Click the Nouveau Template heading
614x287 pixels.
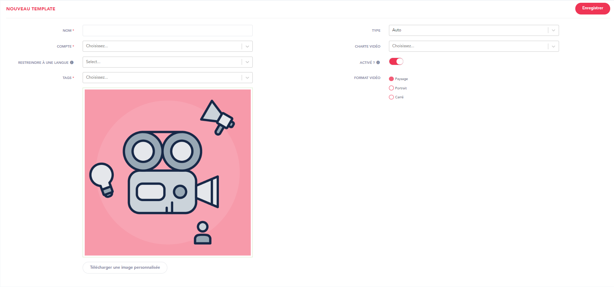pos(31,9)
